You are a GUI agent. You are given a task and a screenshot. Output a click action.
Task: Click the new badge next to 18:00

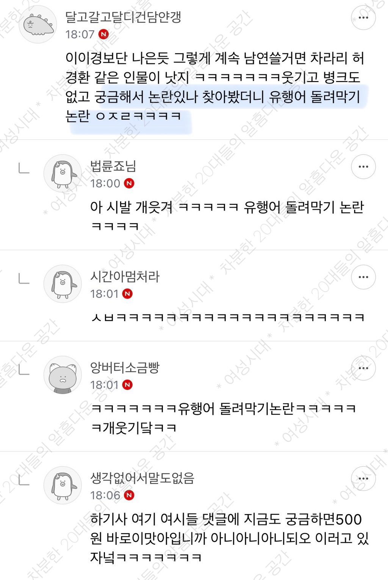click(129, 183)
